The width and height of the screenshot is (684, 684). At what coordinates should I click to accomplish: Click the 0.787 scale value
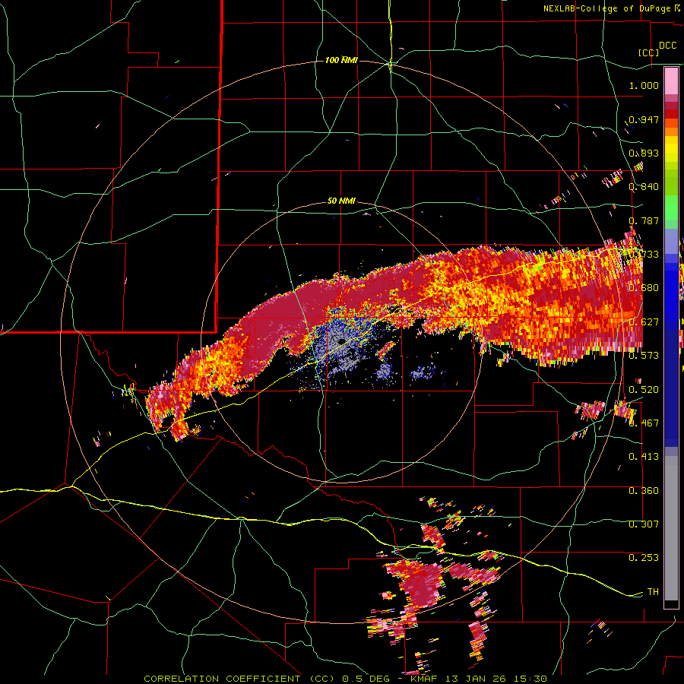(x=644, y=220)
